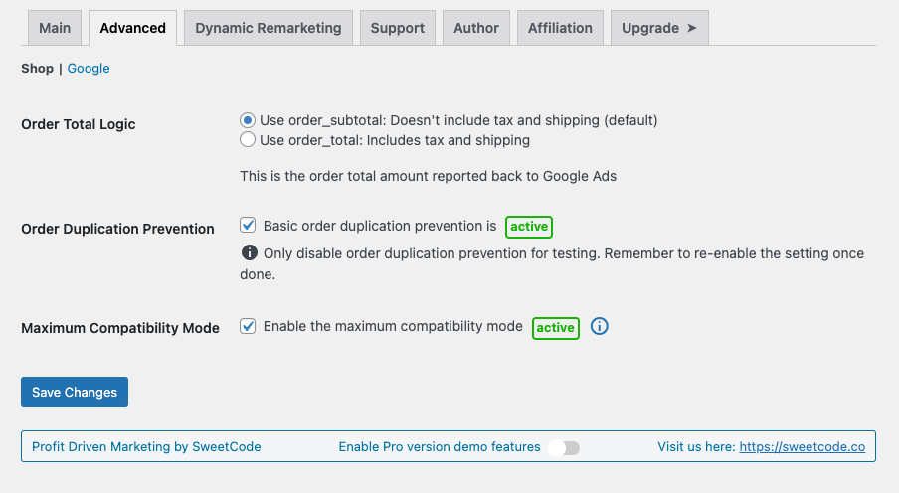Toggle maximum compatibility mode checkbox
899x493 pixels.
coord(248,326)
